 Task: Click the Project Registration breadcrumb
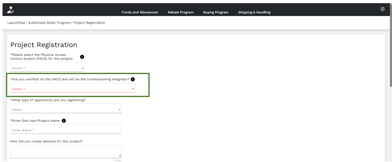tap(89, 23)
